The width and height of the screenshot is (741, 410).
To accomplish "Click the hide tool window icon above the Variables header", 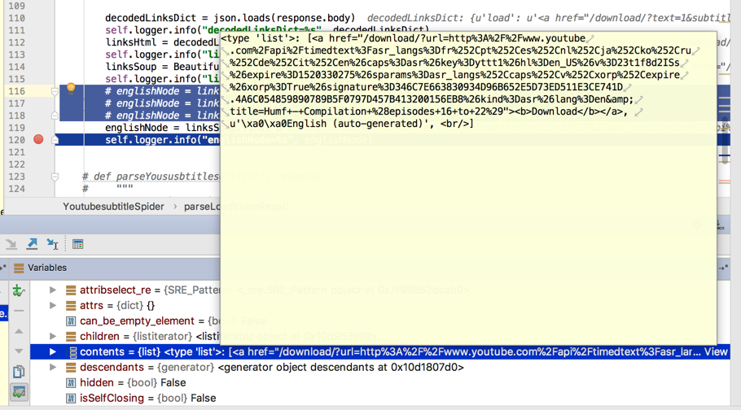I will pos(720,226).
